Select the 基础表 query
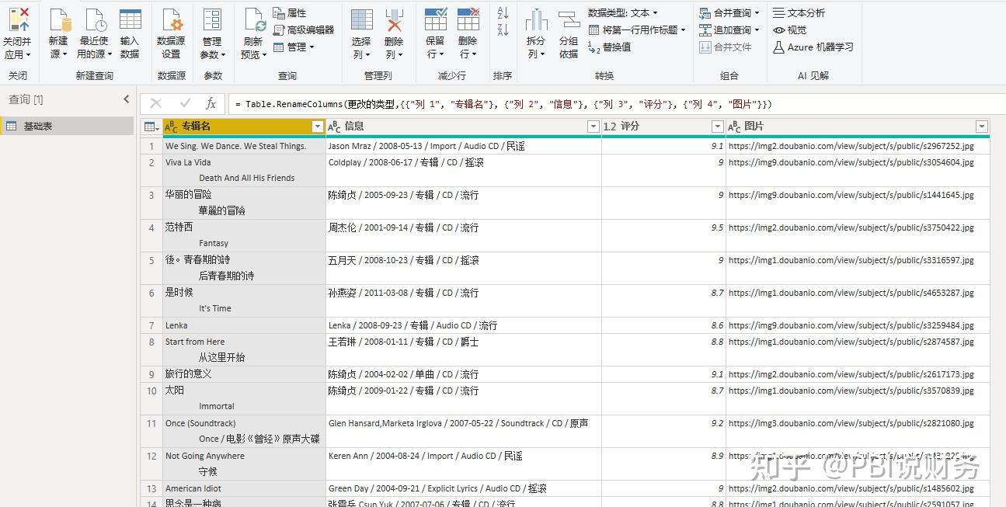Viewport: 1006px width, 507px height. (68, 126)
